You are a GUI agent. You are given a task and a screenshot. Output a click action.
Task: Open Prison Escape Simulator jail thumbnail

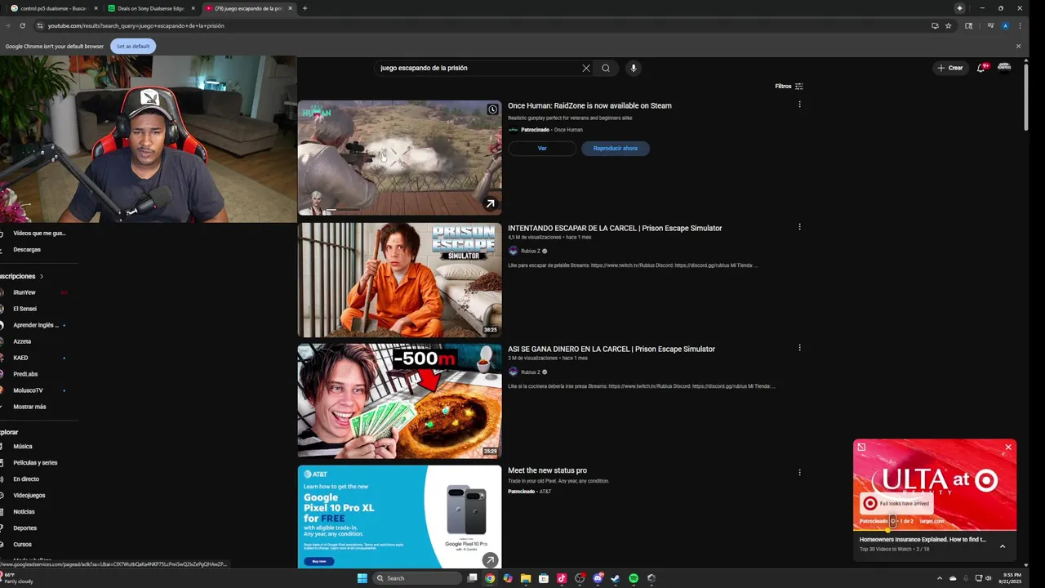[399, 279]
